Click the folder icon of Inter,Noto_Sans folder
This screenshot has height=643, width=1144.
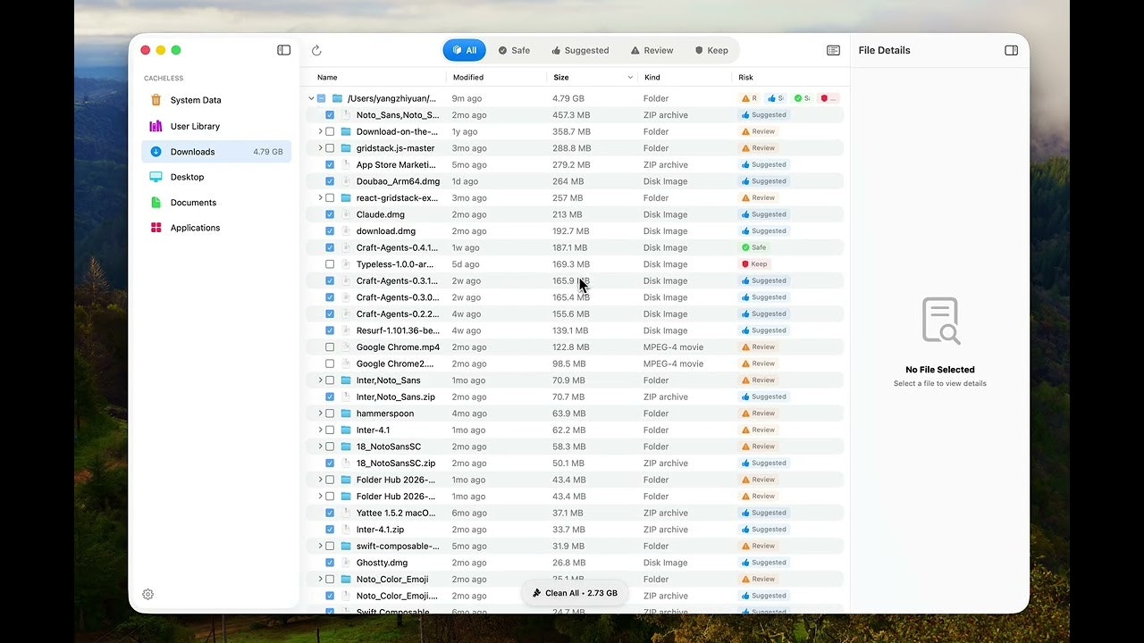pos(346,380)
